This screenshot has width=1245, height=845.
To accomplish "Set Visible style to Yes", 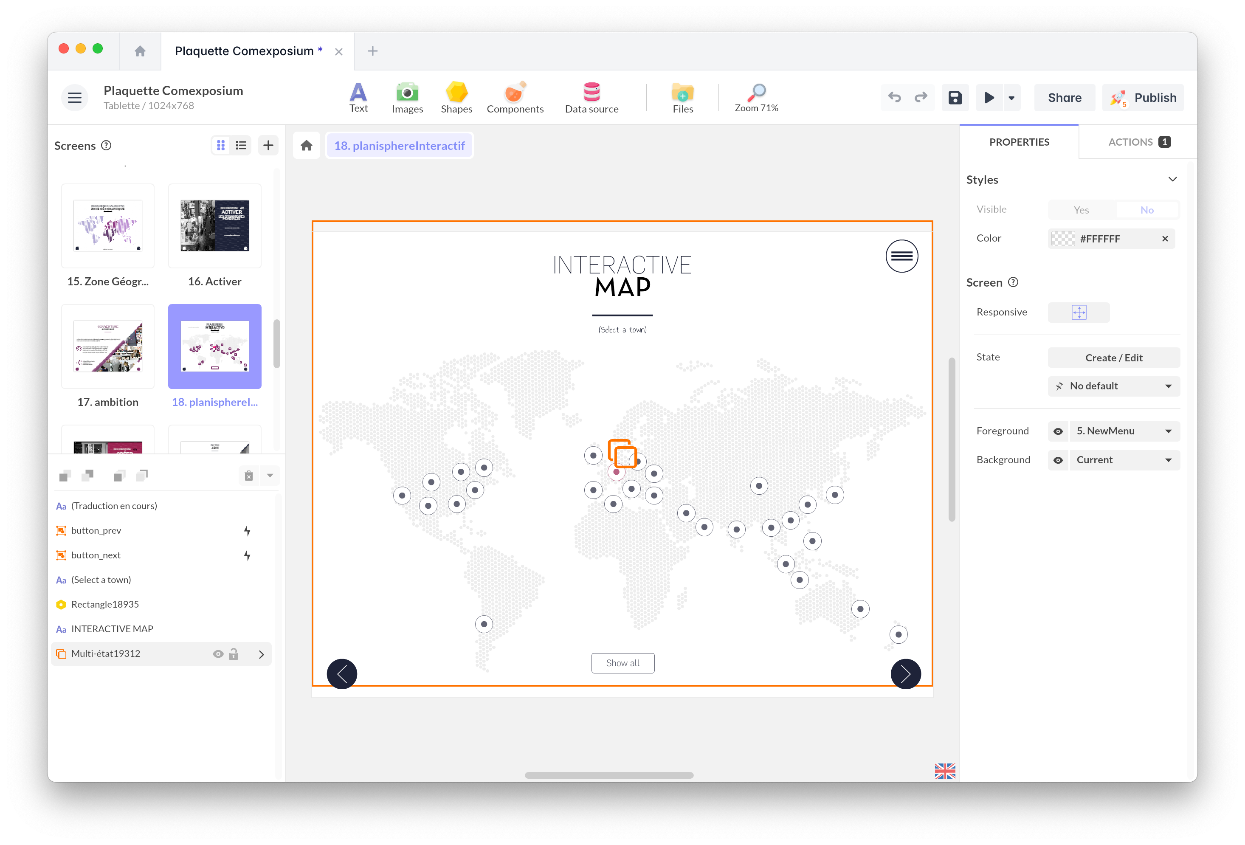I will pyautogui.click(x=1082, y=209).
